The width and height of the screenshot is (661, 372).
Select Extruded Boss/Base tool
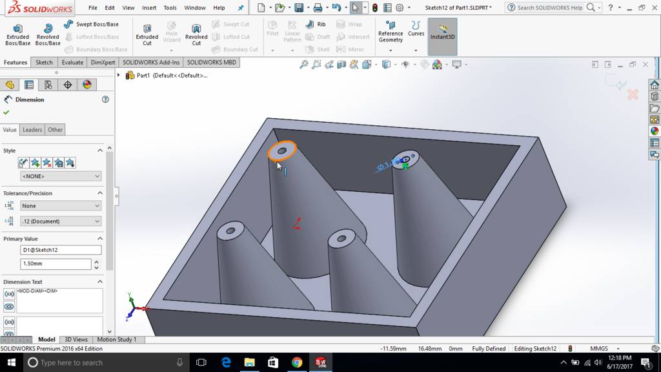(17, 35)
